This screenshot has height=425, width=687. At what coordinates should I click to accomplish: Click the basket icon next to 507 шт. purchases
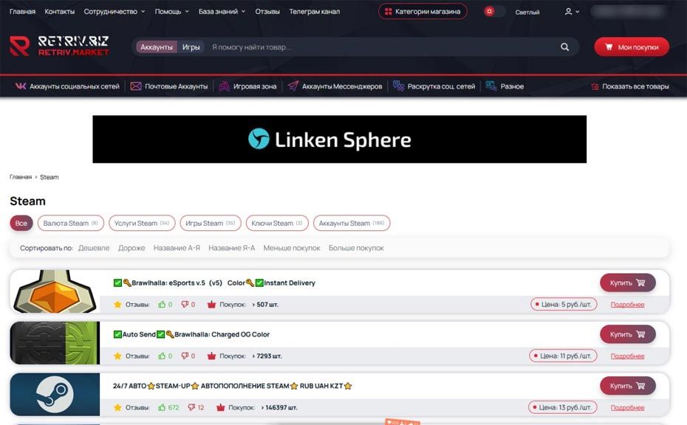tap(211, 304)
